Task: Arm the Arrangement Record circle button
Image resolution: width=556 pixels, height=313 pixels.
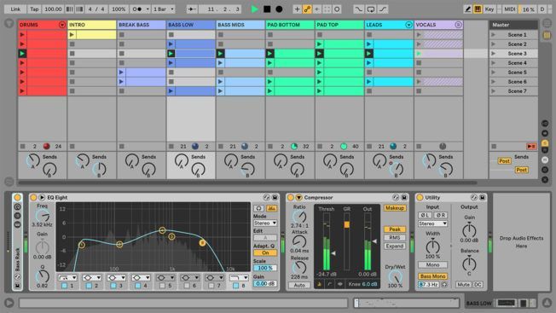Action: (x=279, y=9)
